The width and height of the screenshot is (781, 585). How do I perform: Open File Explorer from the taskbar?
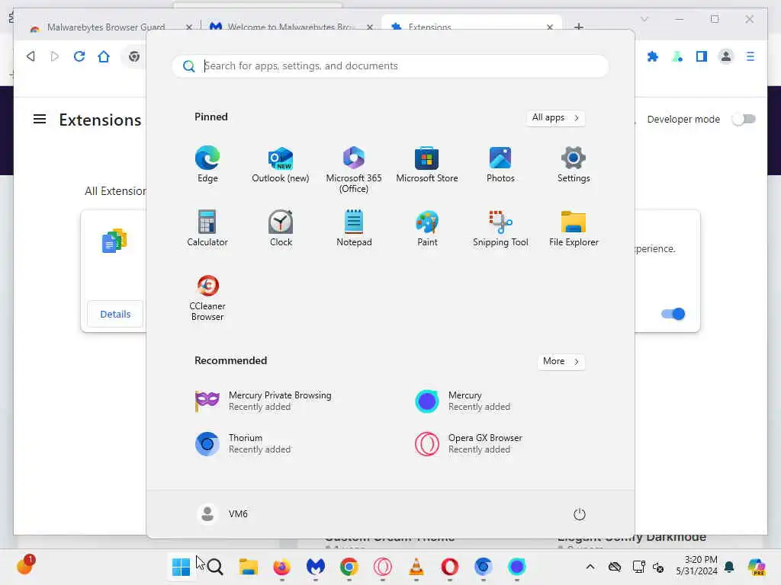pos(248,567)
